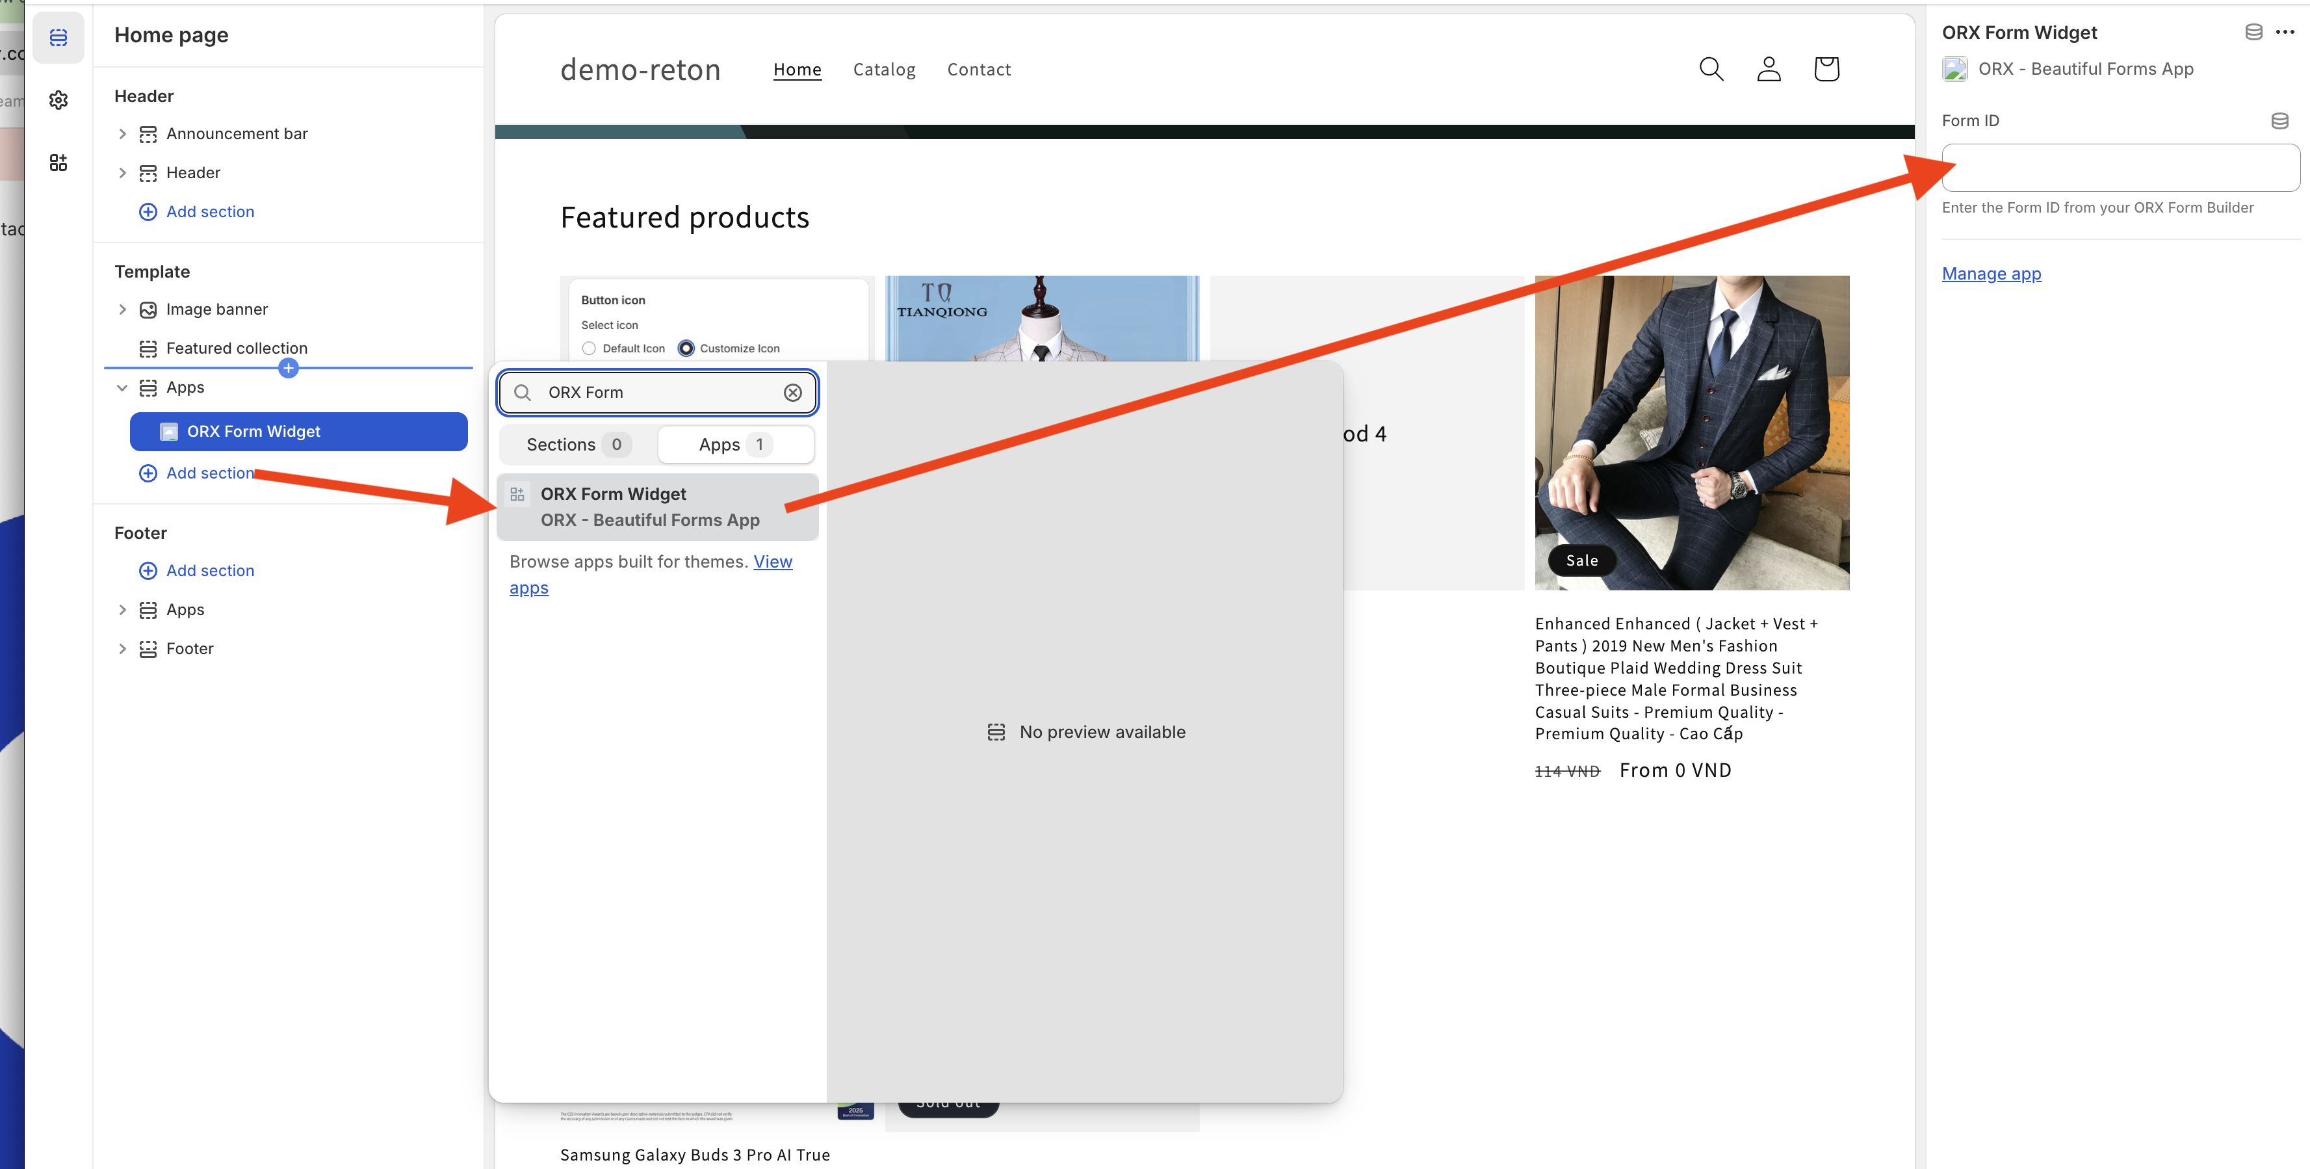Open the App embeds icon in sidebar
Viewport: 2310px width, 1169px height.
58,163
